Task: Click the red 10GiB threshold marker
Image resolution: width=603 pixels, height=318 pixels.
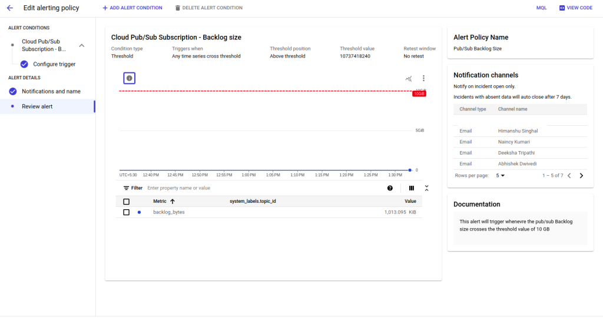Action: (x=419, y=93)
